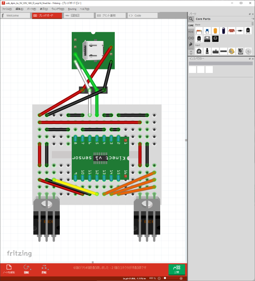Image resolution: width=255 pixels, height=281 pixels.
Task: Click the cursor coordinates in the status bar
Action: tap(134, 279)
